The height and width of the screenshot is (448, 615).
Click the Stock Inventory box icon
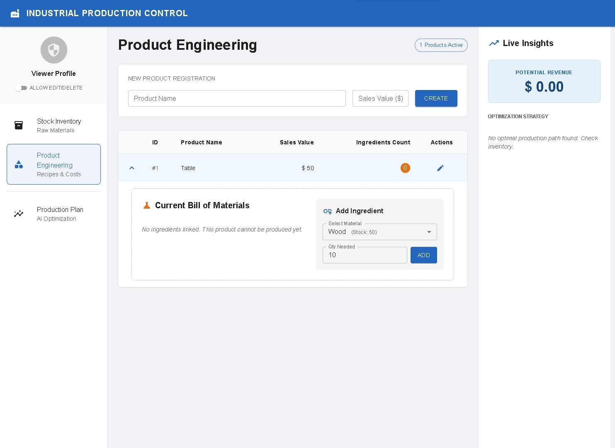tap(19, 125)
